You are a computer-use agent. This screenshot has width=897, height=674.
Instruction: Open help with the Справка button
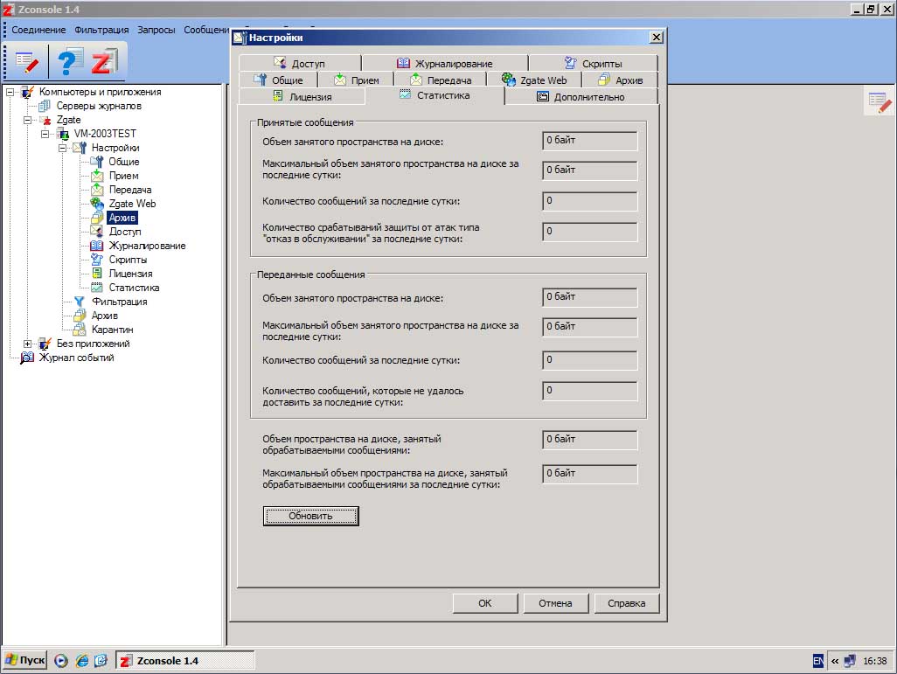626,603
